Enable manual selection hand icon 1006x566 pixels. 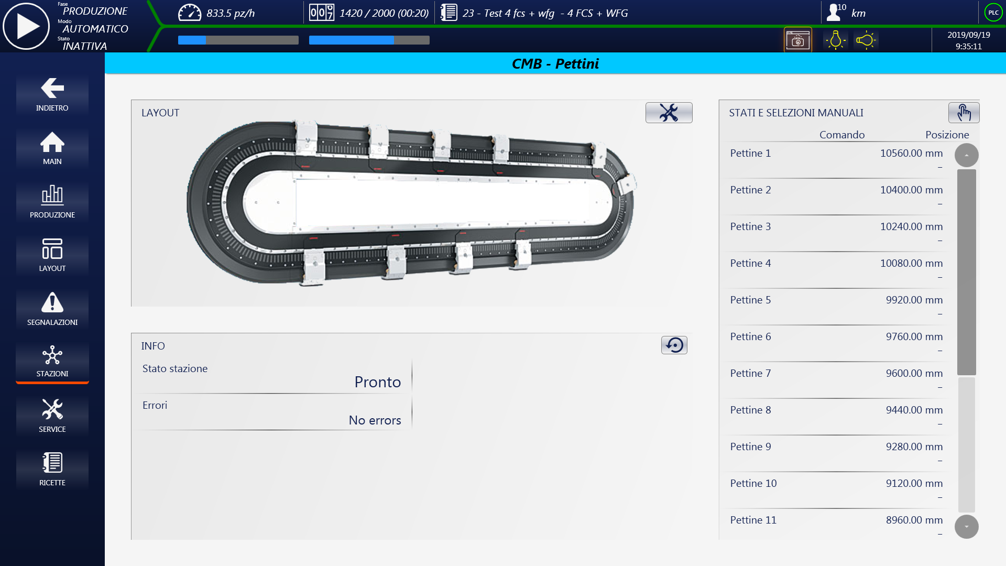(964, 113)
